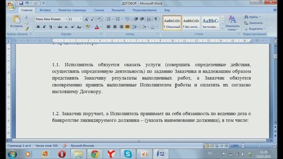Increase font size with grow font
This screenshot has width=283, height=159.
coord(87,19)
